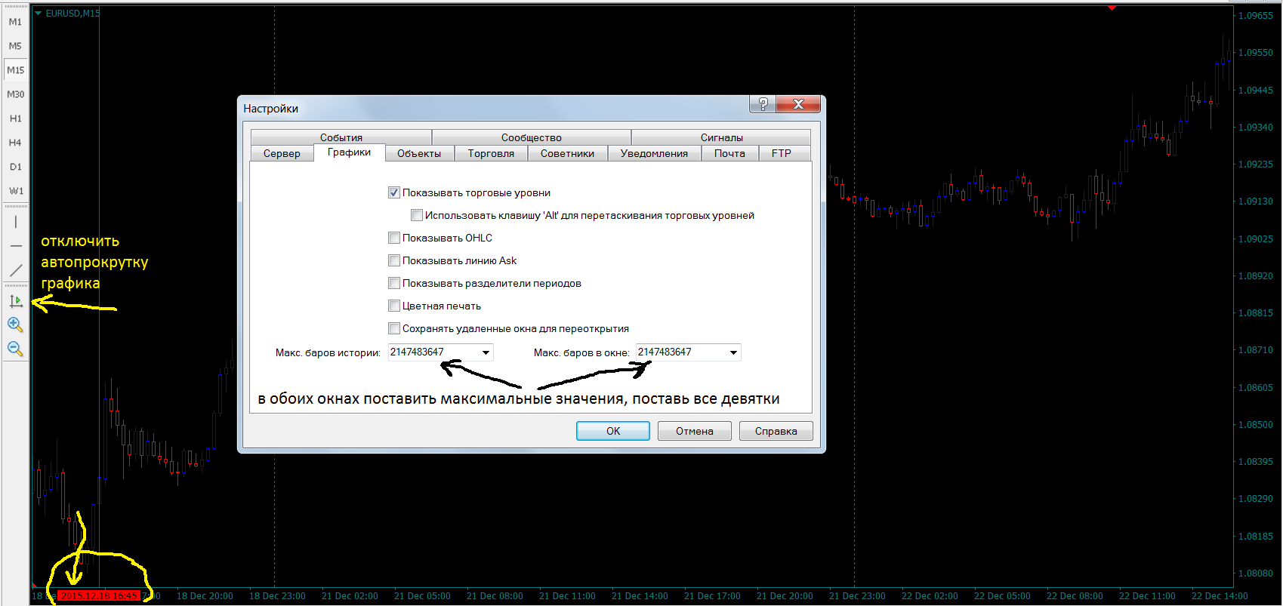This screenshot has width=1283, height=606.
Task: Open the Торговля tab
Action: point(491,153)
